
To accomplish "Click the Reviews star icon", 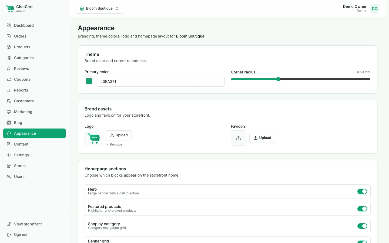I will point(9,69).
